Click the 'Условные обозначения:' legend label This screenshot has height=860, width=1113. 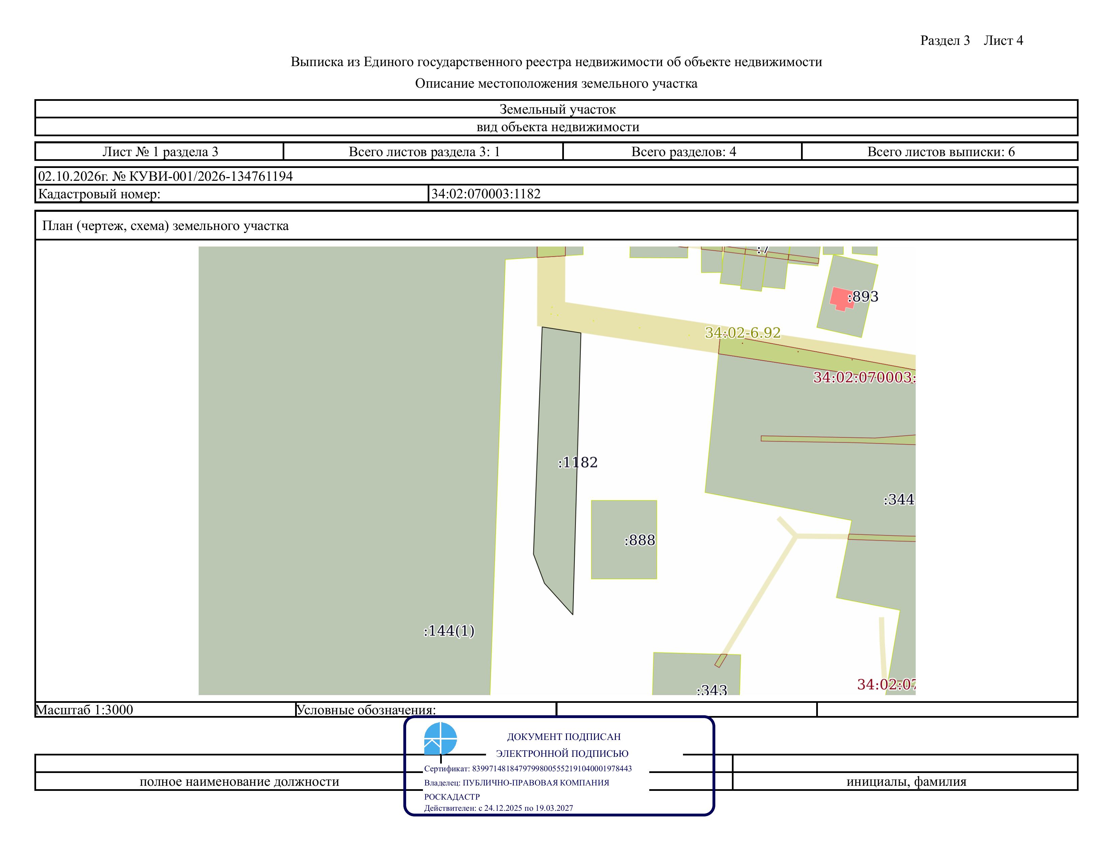pyautogui.click(x=366, y=710)
